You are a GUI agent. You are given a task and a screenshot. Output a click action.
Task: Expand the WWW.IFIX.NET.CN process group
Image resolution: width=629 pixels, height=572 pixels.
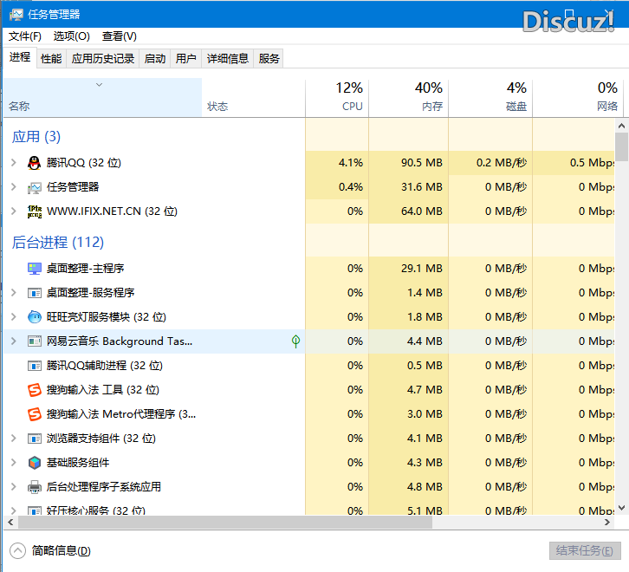tap(14, 211)
